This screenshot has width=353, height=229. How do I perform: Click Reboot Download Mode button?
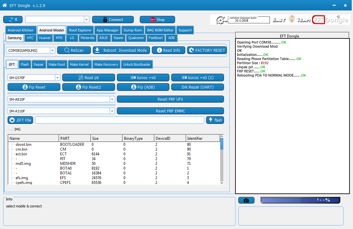coord(121,50)
